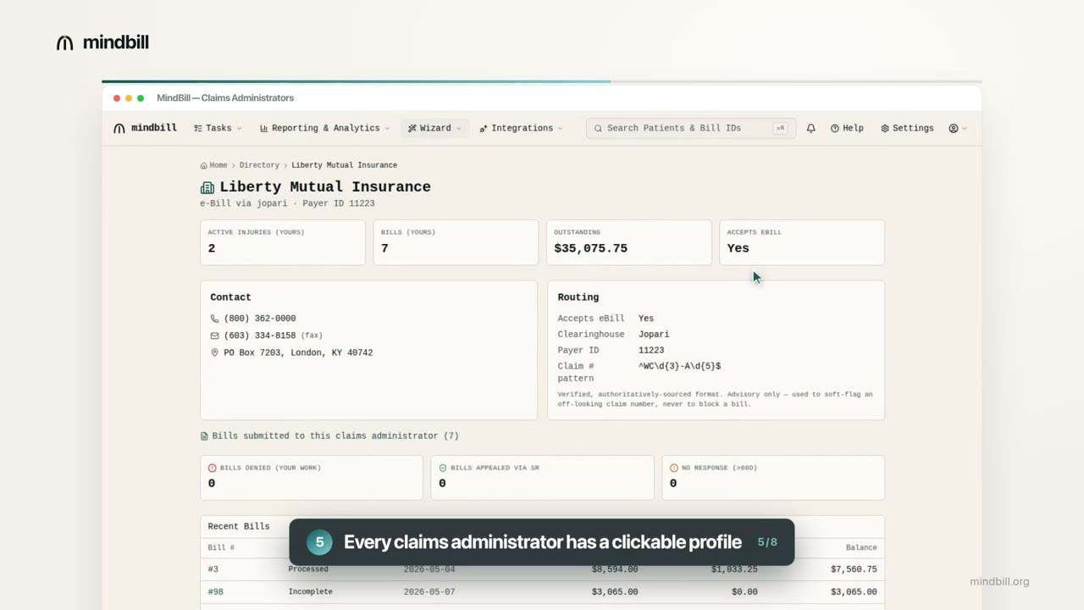Click the building icon beside Liberty Mutual Insurance

point(207,187)
